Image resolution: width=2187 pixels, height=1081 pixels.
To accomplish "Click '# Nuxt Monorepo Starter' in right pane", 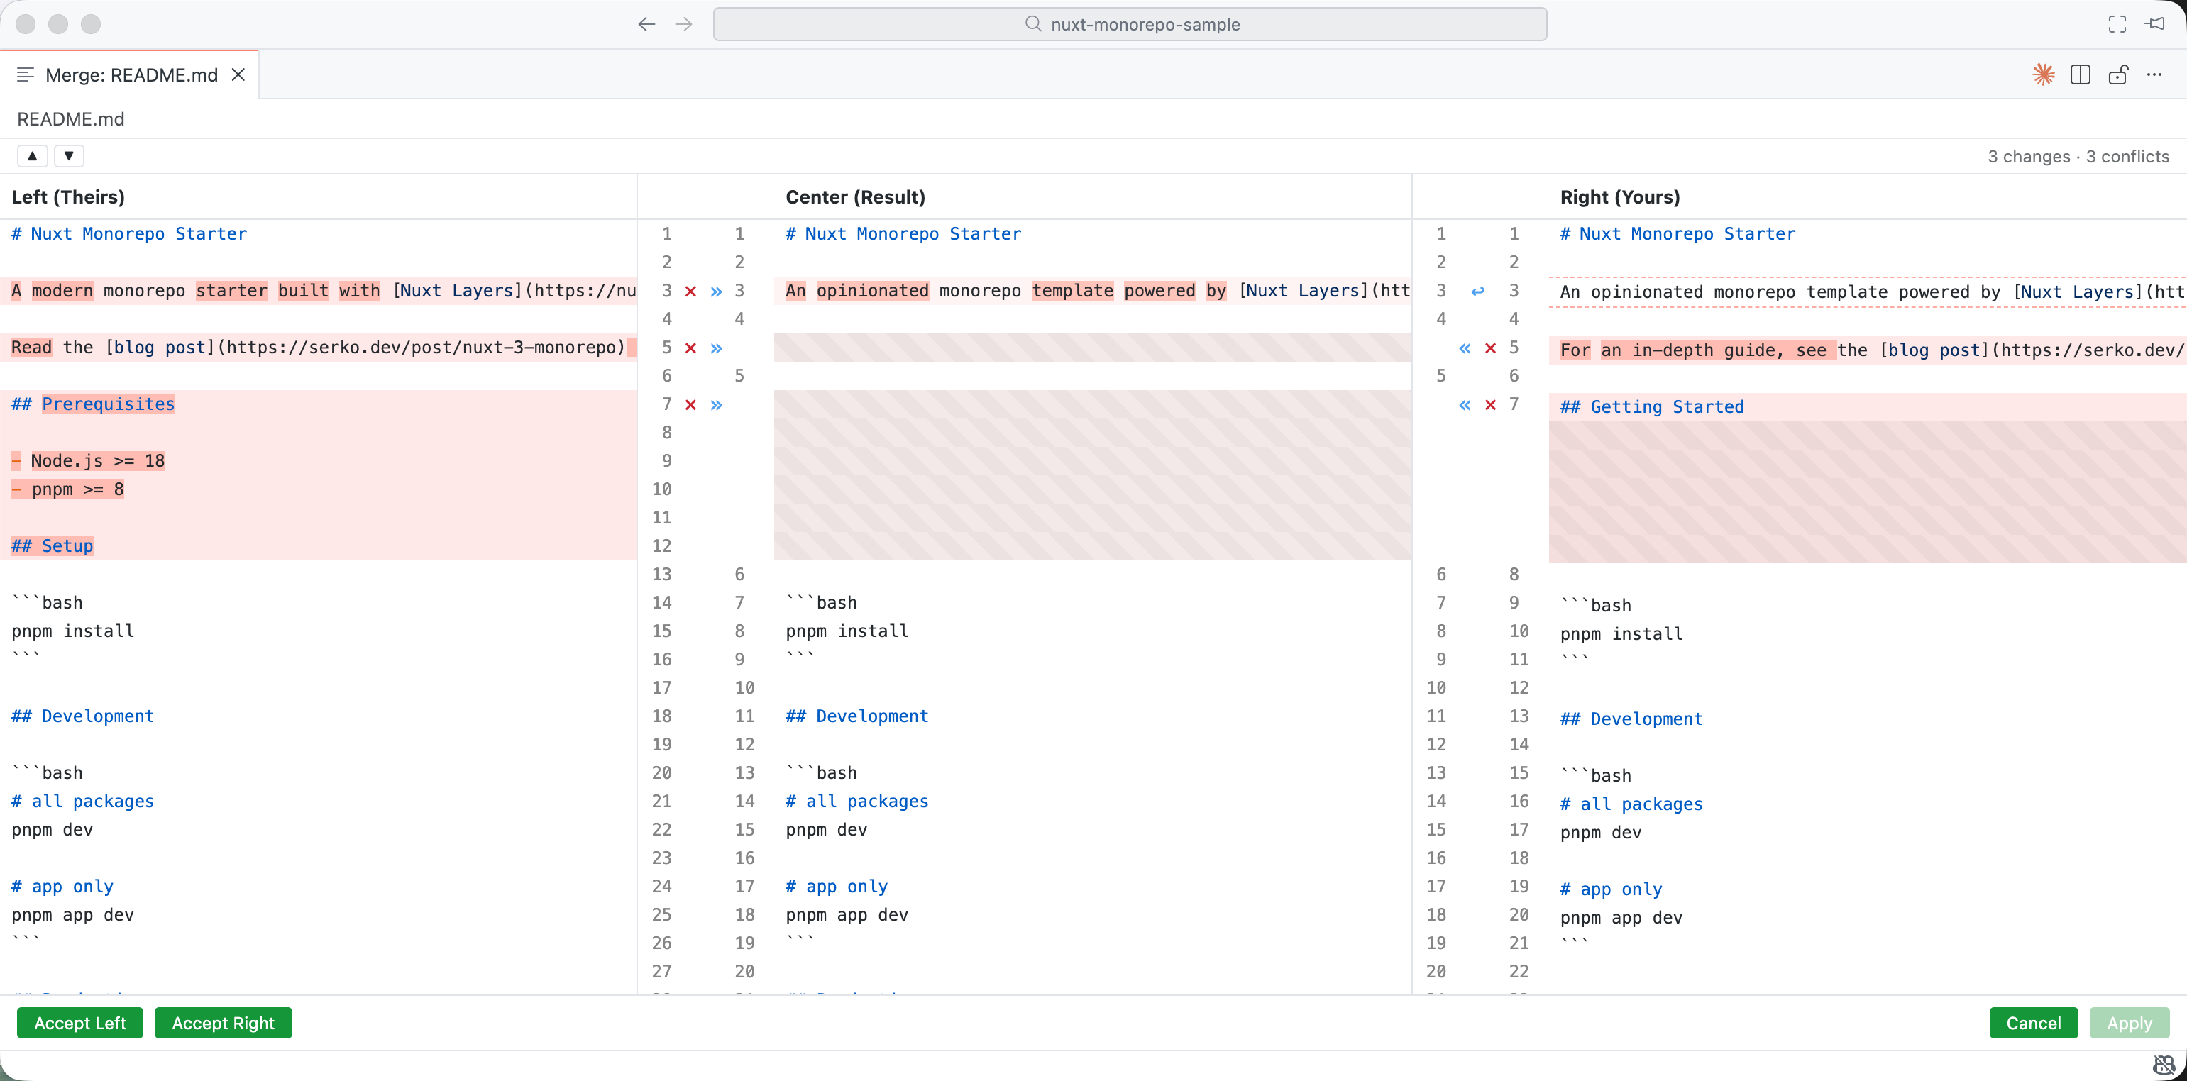I will [1678, 233].
